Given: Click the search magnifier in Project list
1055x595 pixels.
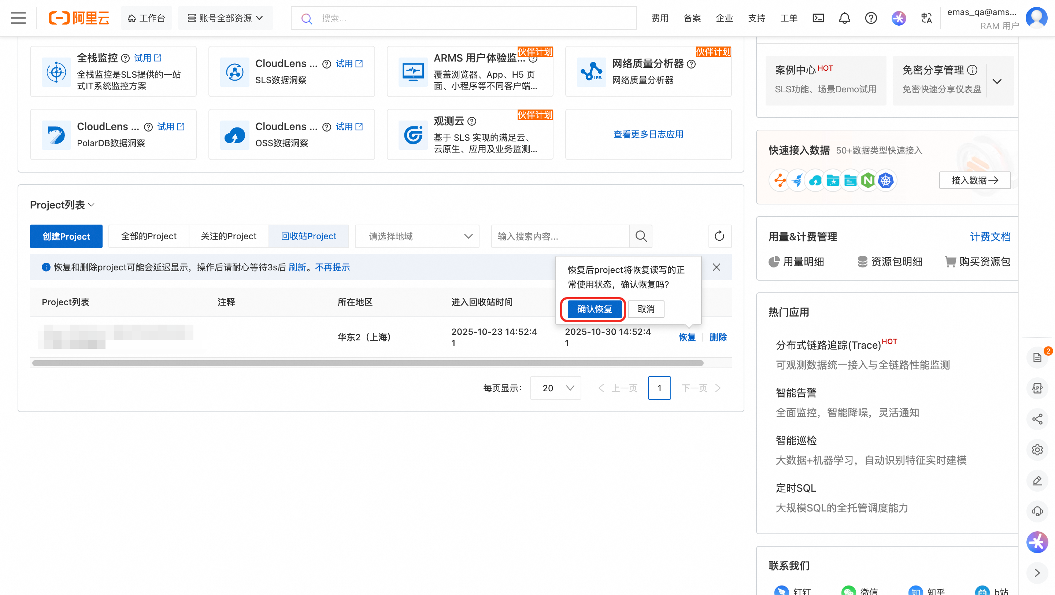Looking at the screenshot, I should (x=641, y=236).
